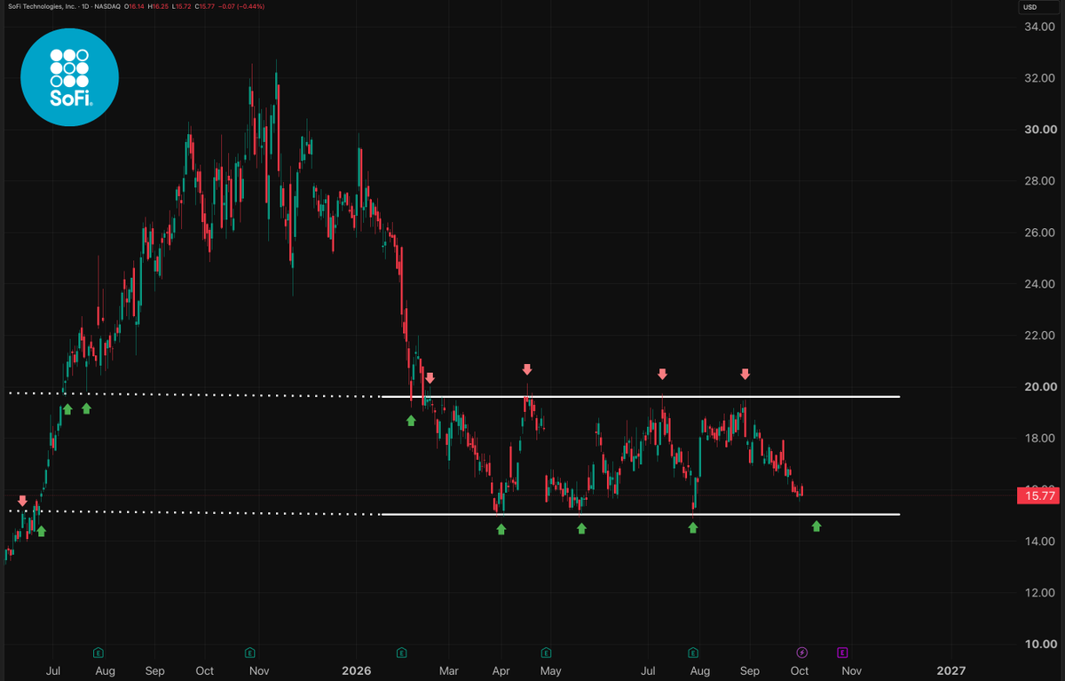Click the low value L15.72
Image resolution: width=1065 pixels, height=681 pixels.
(181, 6)
